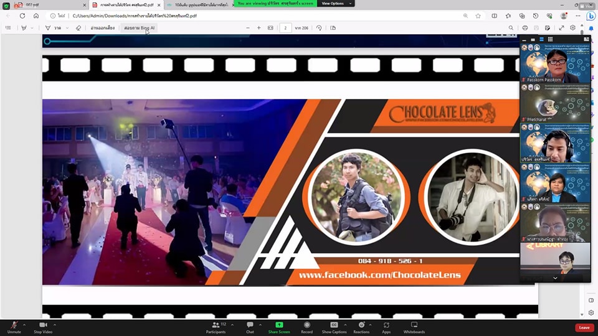Expand caret next to Chat
Viewport: 598px width, 336px height.
pos(260,325)
